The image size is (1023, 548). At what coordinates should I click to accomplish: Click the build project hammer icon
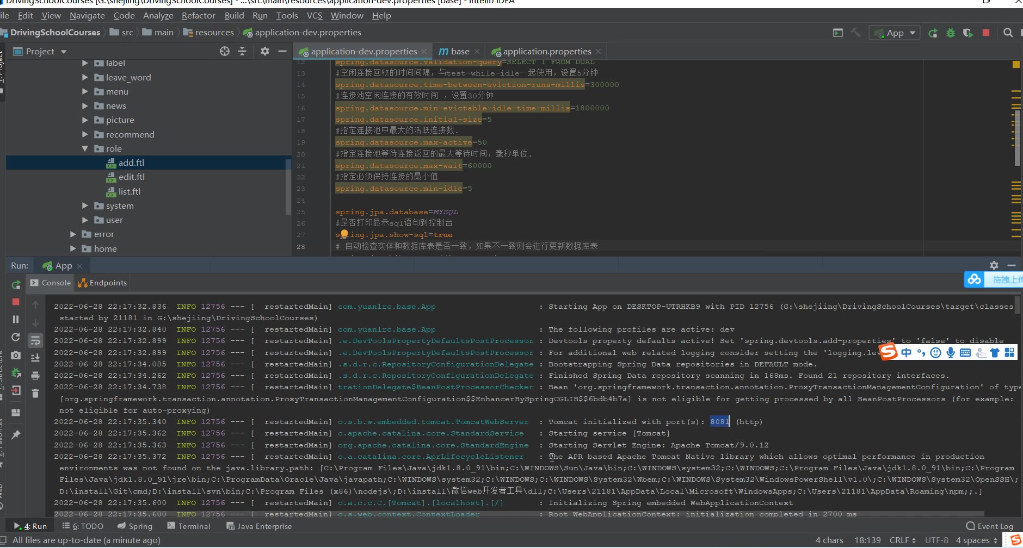[856, 33]
